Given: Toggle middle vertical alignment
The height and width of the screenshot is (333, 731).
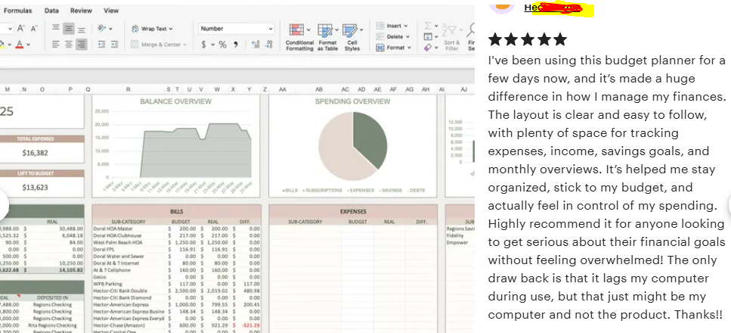Looking at the screenshot, I should point(69,29).
